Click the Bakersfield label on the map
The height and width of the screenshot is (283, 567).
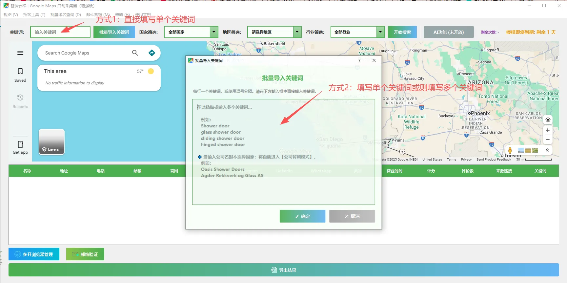click(274, 44)
